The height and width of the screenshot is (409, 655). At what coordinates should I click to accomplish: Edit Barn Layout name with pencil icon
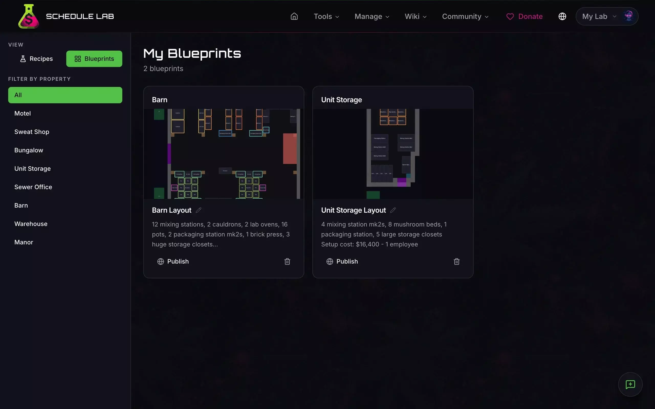tap(198, 210)
